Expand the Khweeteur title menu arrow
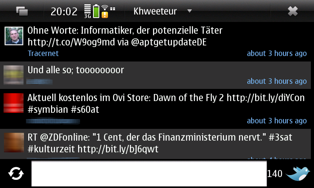314x188 pixels. tap(190, 11)
